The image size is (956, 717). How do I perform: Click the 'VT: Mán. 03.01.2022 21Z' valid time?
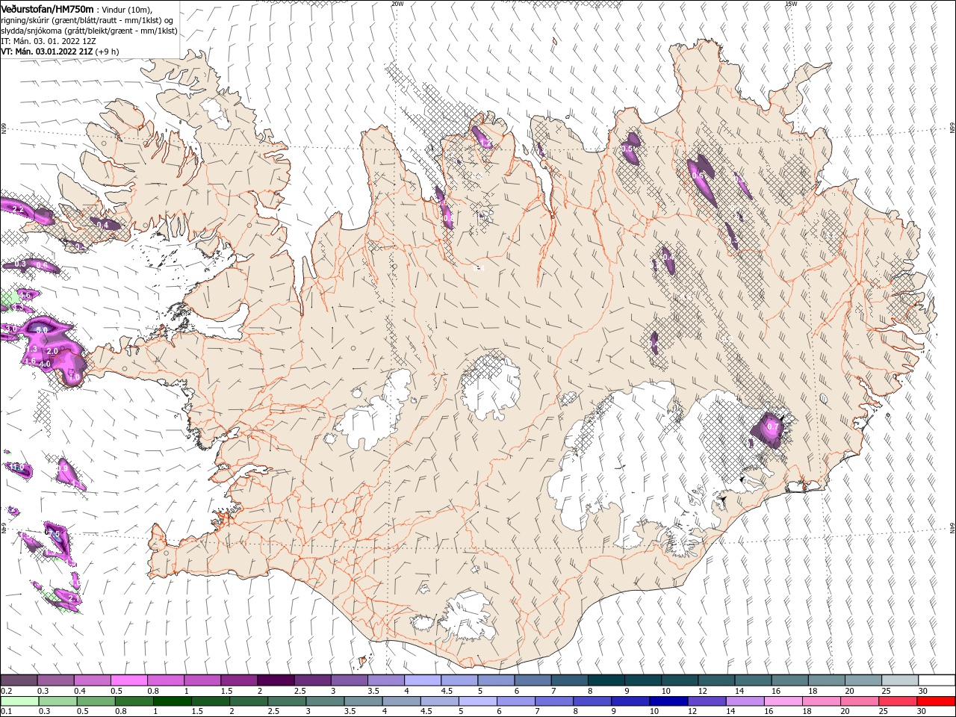coord(47,52)
